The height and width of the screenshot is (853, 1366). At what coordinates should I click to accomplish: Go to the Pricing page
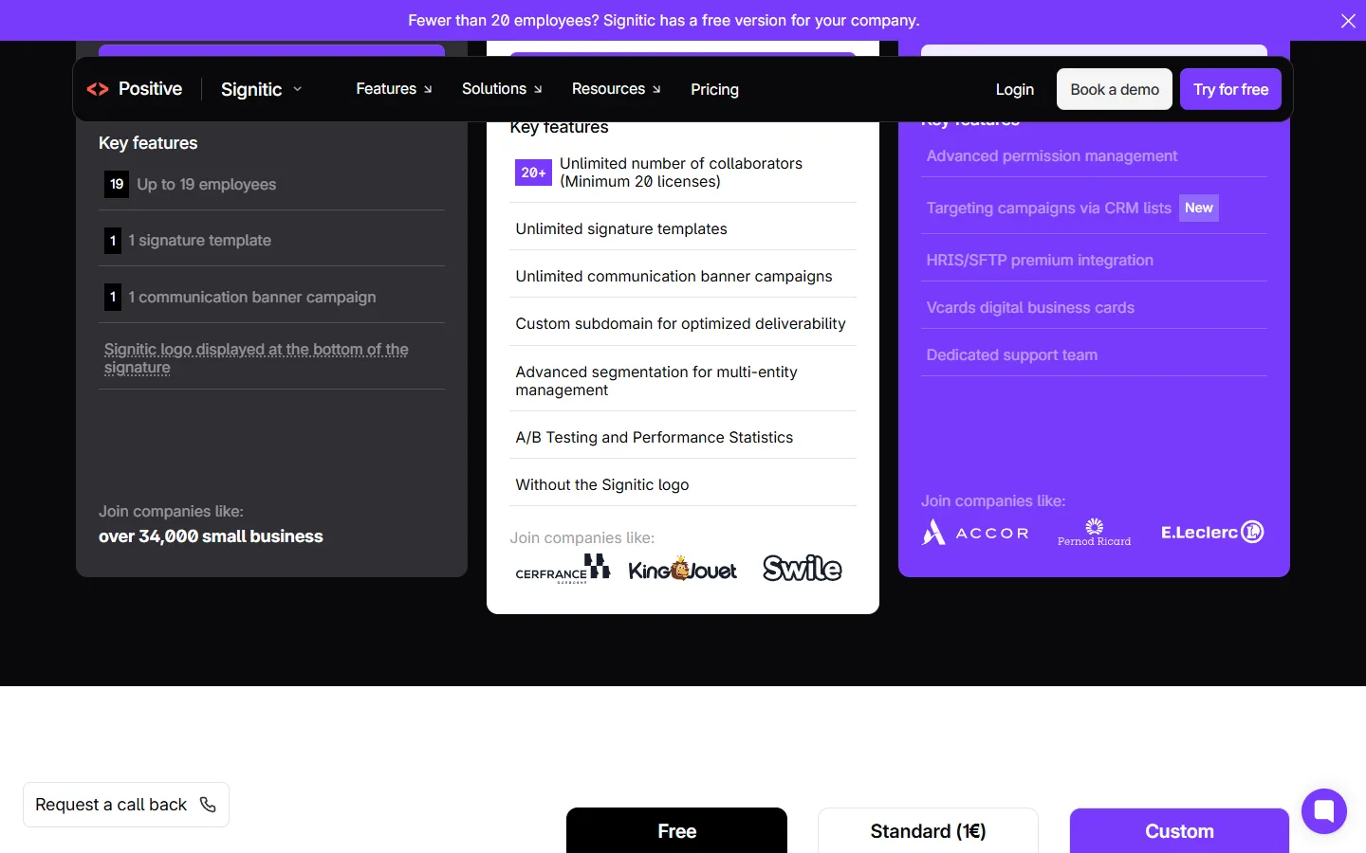714,89
